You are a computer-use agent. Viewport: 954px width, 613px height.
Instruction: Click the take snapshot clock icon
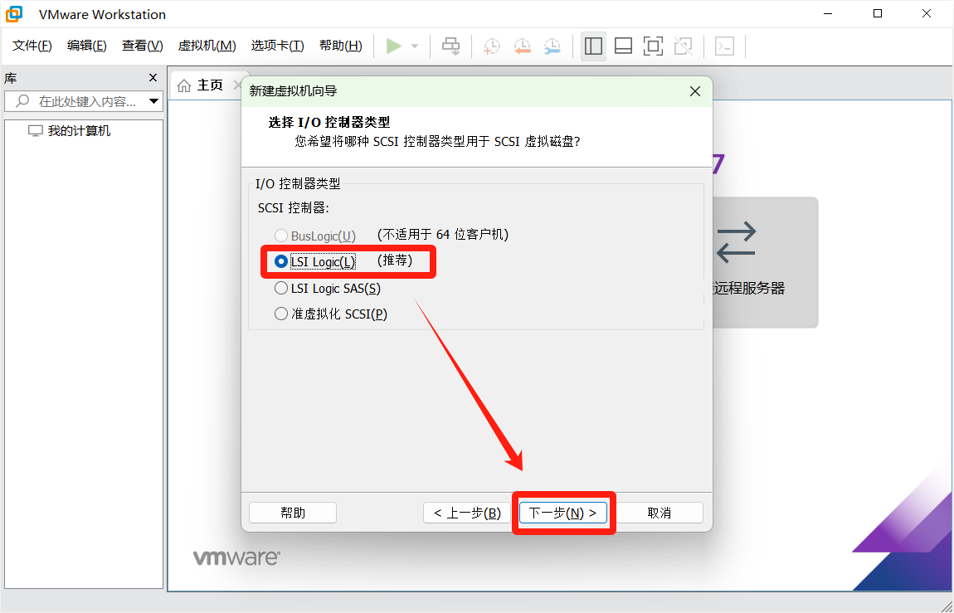tap(492, 46)
